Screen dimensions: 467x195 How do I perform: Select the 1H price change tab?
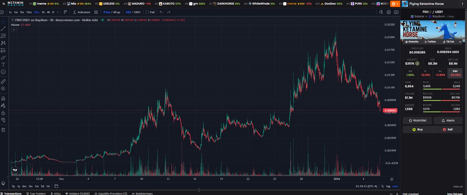(x=425, y=73)
